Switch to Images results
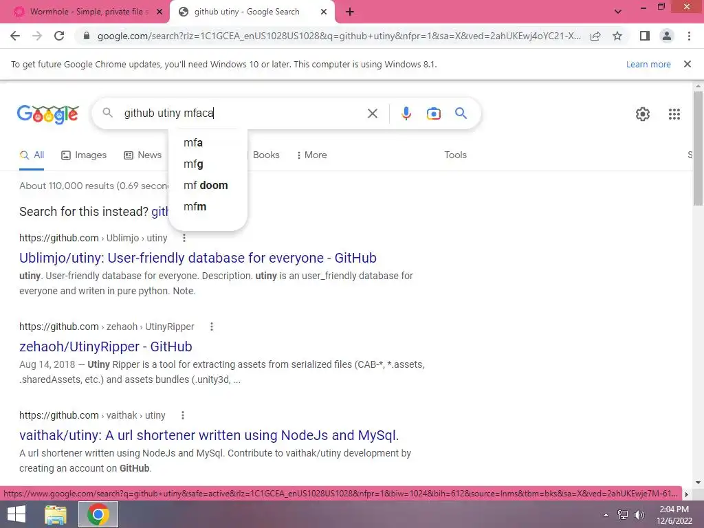Image resolution: width=704 pixels, height=528 pixels. click(x=84, y=155)
